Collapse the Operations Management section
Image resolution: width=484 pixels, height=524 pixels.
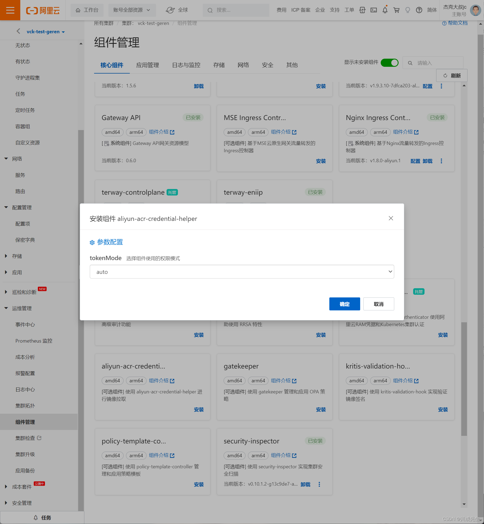click(6, 308)
